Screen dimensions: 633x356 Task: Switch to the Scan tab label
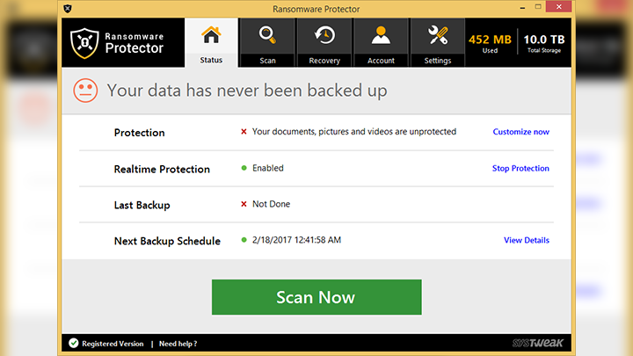click(268, 61)
